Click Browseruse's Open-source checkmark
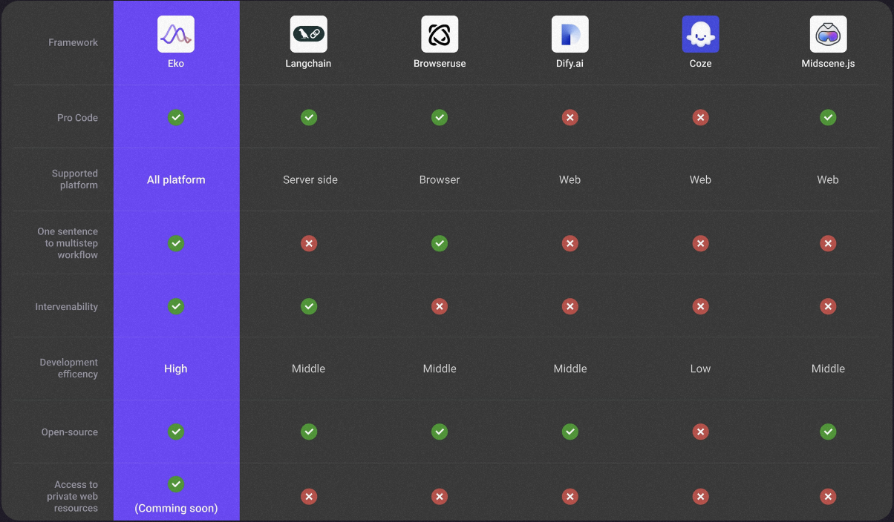The height and width of the screenshot is (522, 894). pyautogui.click(x=440, y=432)
